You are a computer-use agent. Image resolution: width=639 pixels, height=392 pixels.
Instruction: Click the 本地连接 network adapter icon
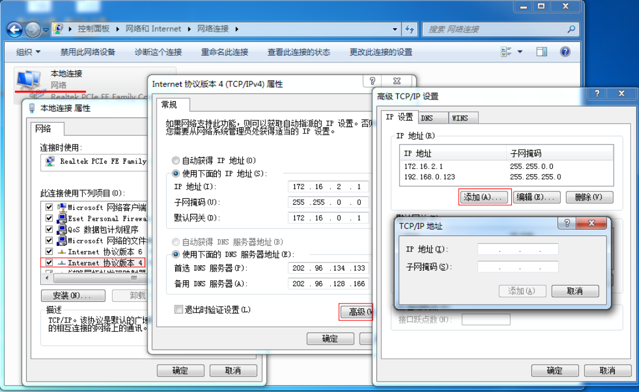click(x=29, y=79)
